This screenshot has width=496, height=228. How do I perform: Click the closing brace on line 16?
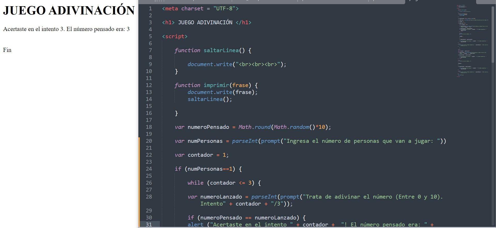(176, 113)
